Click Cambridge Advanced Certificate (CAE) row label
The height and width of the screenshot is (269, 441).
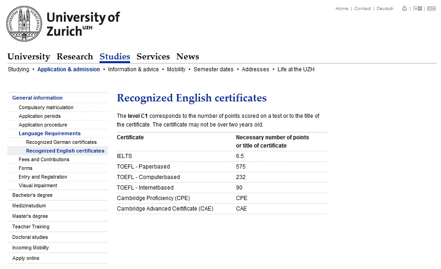tap(165, 209)
